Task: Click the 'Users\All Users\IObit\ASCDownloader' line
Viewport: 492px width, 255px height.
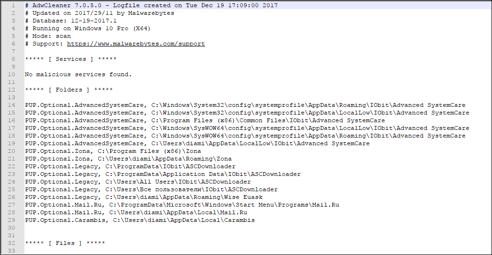Action: tap(138, 182)
